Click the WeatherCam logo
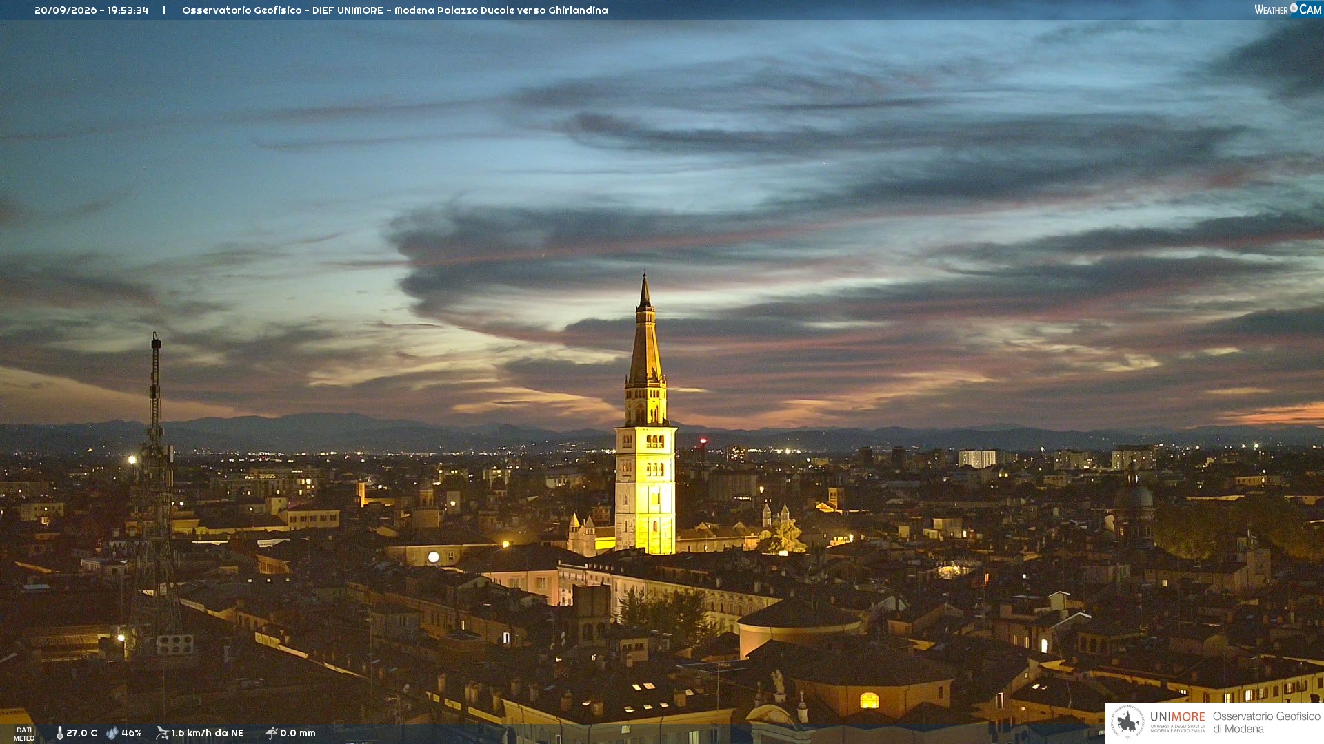The width and height of the screenshot is (1324, 744). coord(1288,10)
